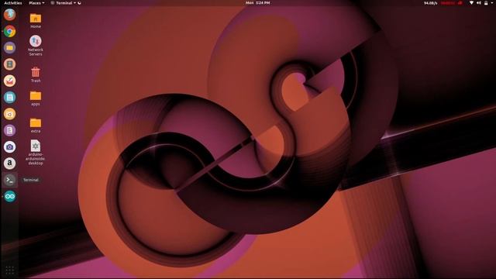The image size is (496, 279).
Task: Open Network Servers desktop icon
Action: pos(36,46)
